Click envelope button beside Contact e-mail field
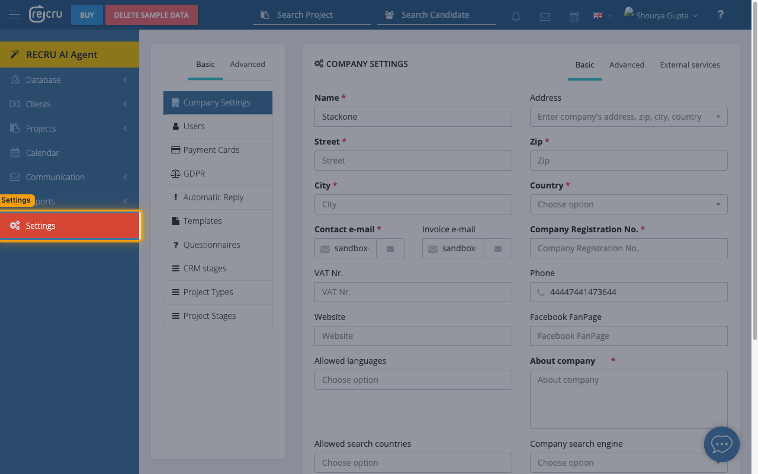The height and width of the screenshot is (474, 758). click(390, 248)
